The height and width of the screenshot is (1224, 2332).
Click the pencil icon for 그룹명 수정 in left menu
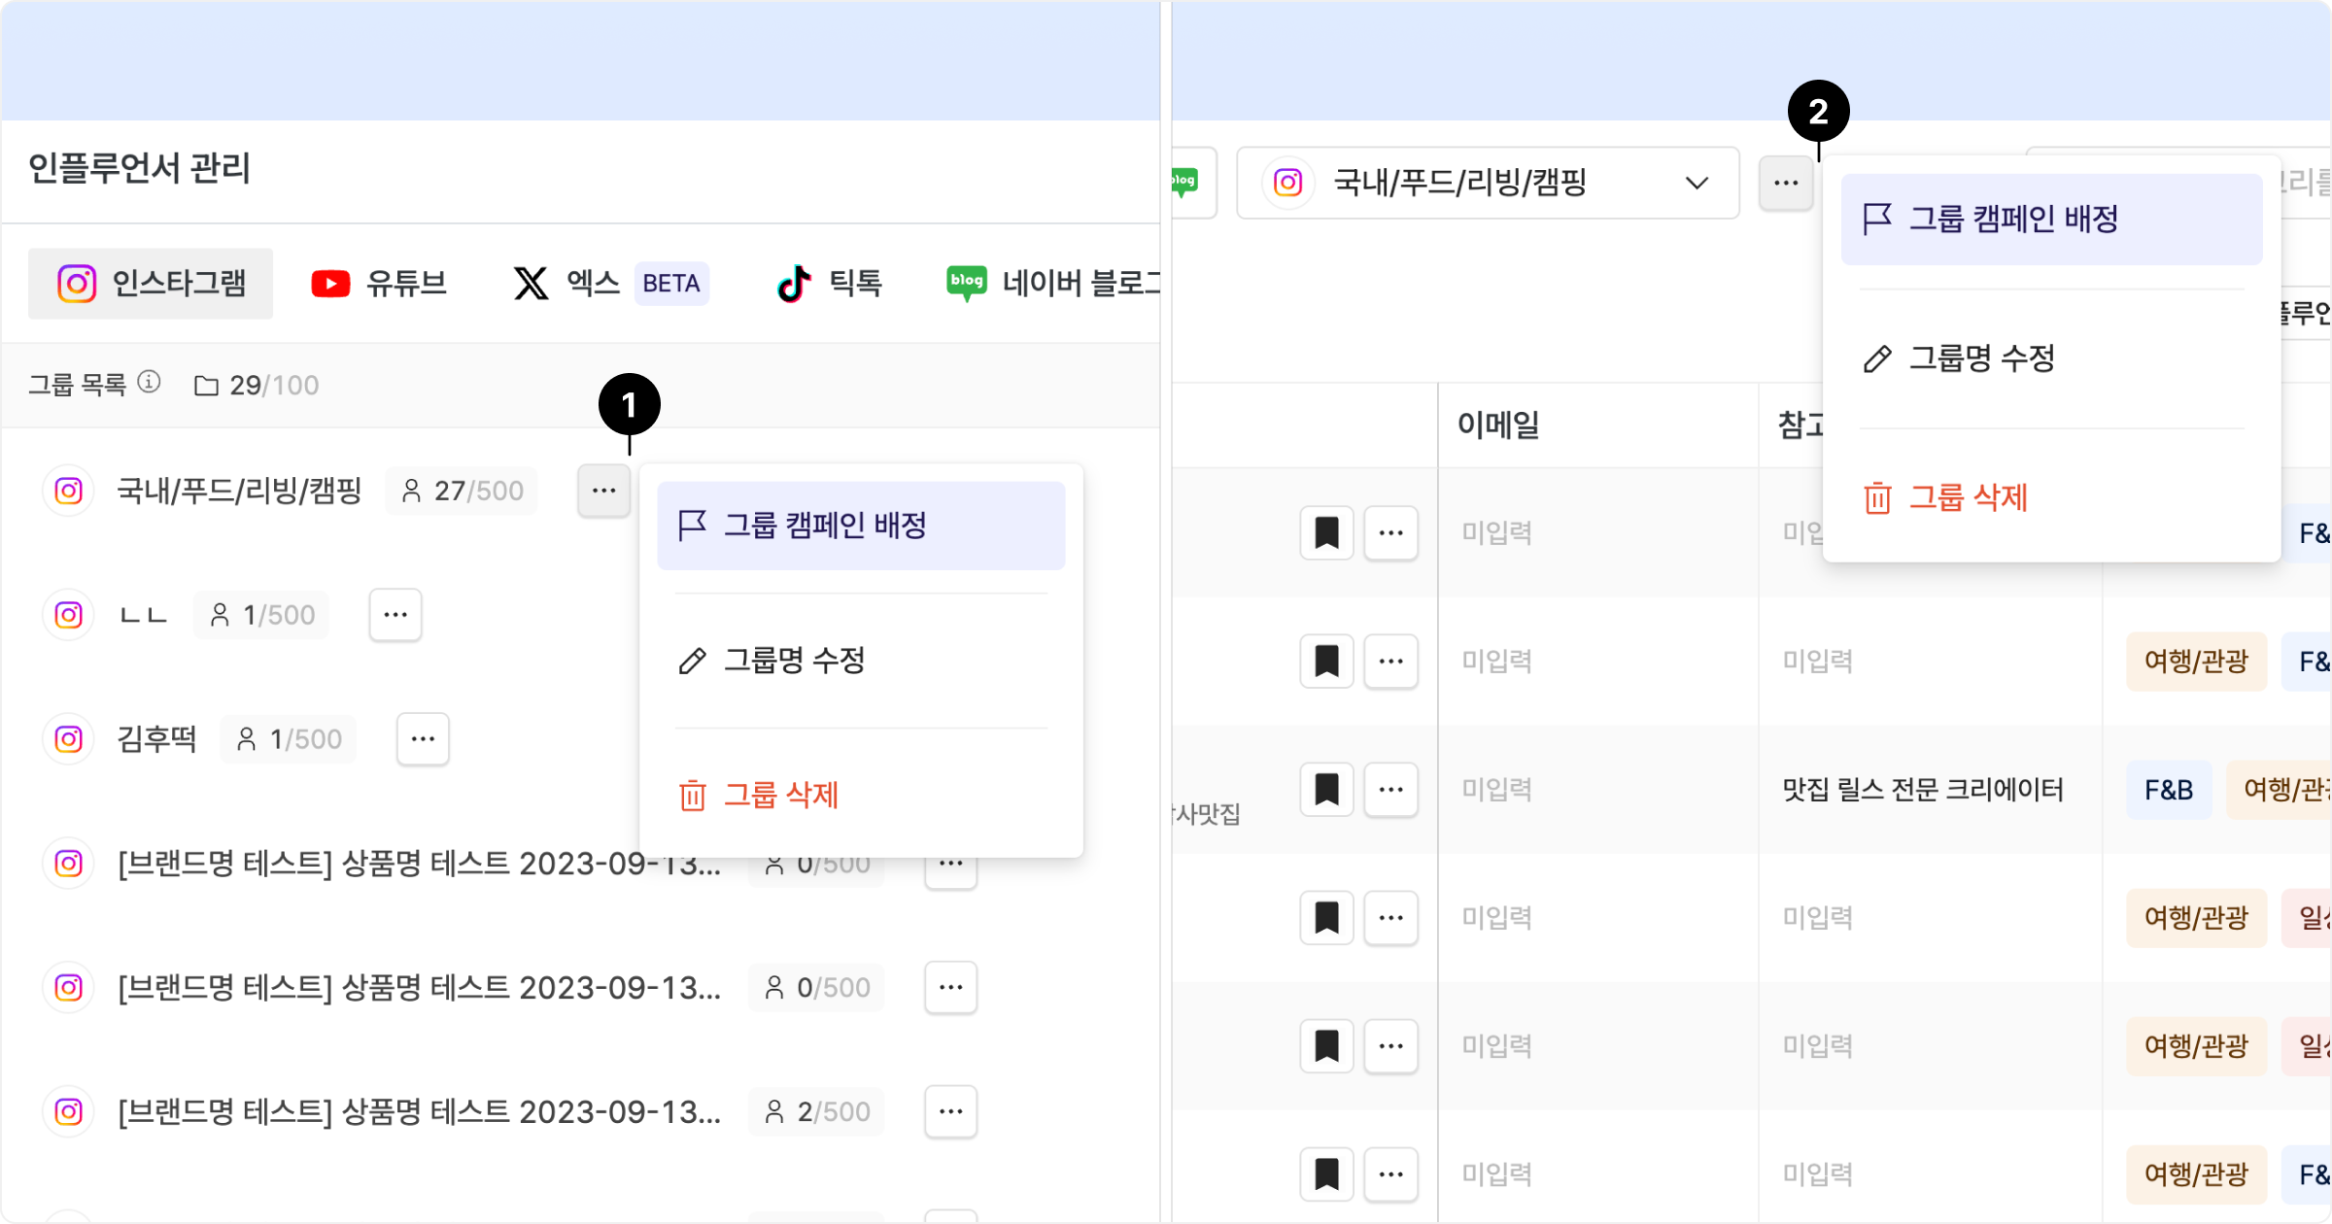[692, 662]
